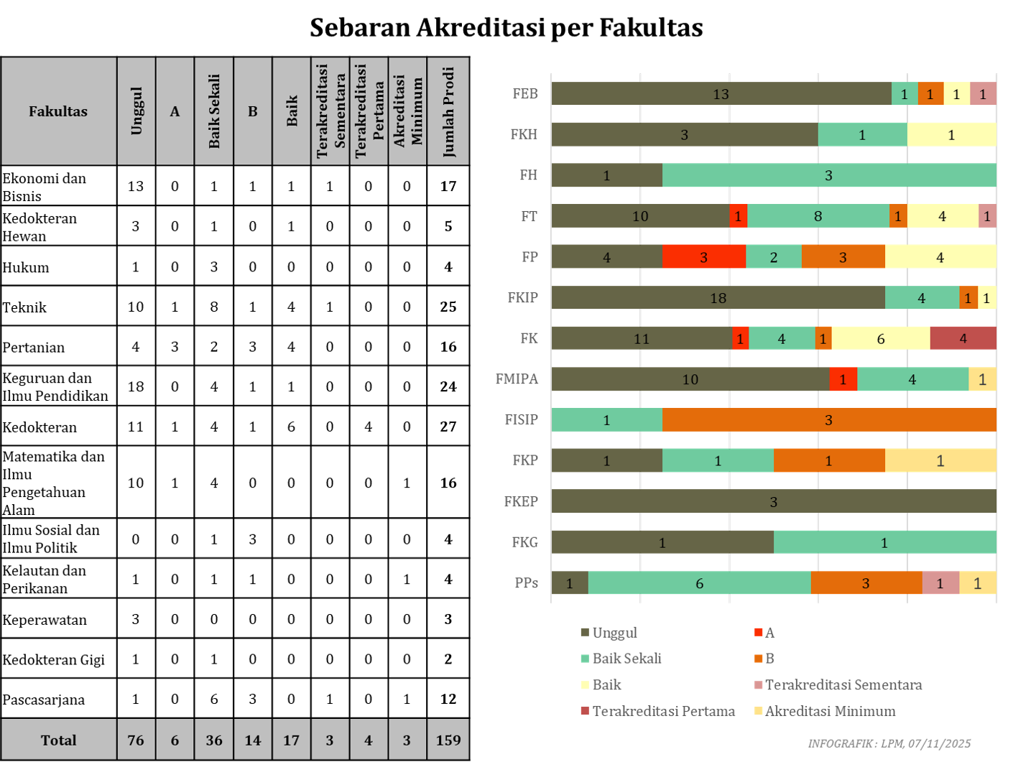1013x762 pixels.
Task: Click the Baik legend label
Action: 606,685
